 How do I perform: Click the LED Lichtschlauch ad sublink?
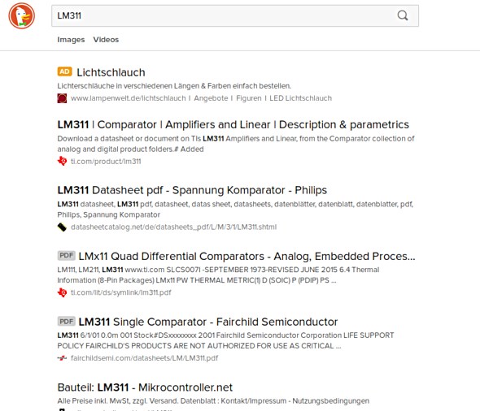tap(301, 98)
